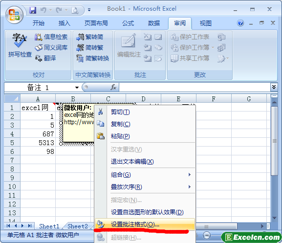Click inside the formula bar input
Screen dimensions: 282x243
pos(195,88)
